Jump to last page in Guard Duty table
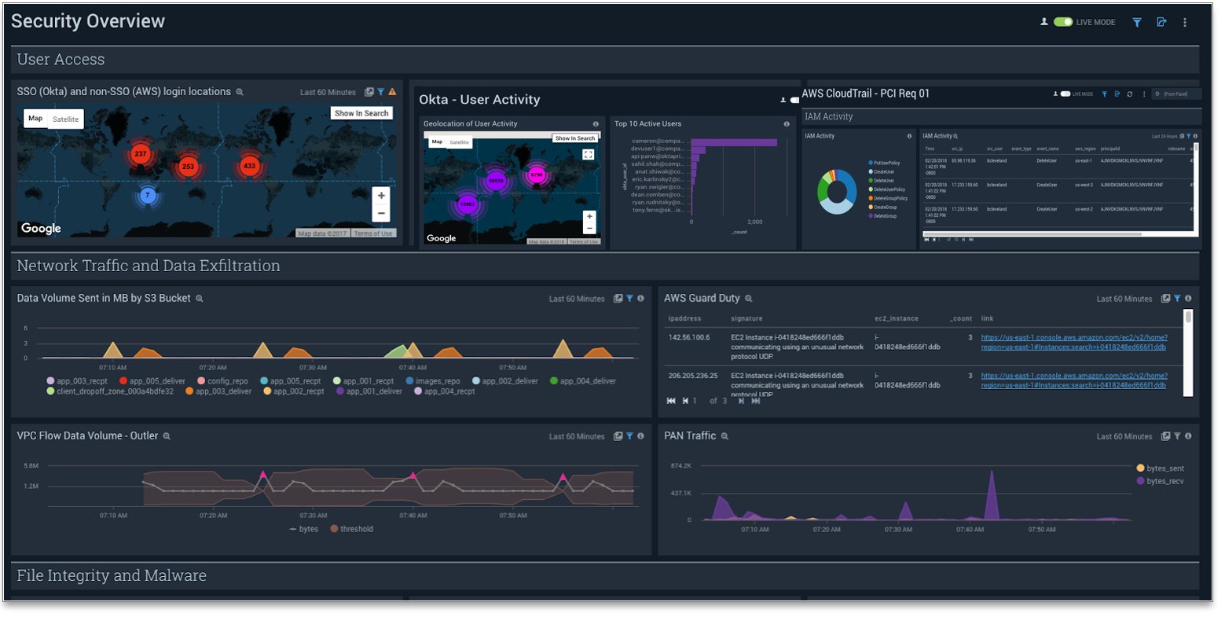 click(756, 401)
